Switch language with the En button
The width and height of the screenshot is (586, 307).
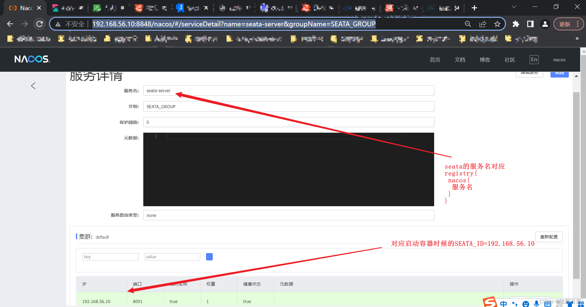(x=534, y=59)
